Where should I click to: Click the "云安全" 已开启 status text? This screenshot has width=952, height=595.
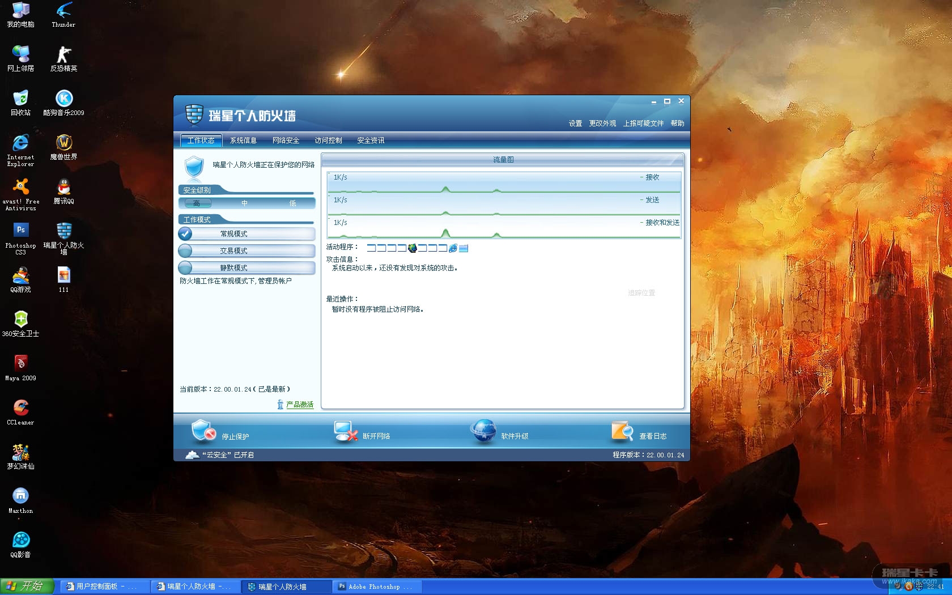[x=228, y=455]
